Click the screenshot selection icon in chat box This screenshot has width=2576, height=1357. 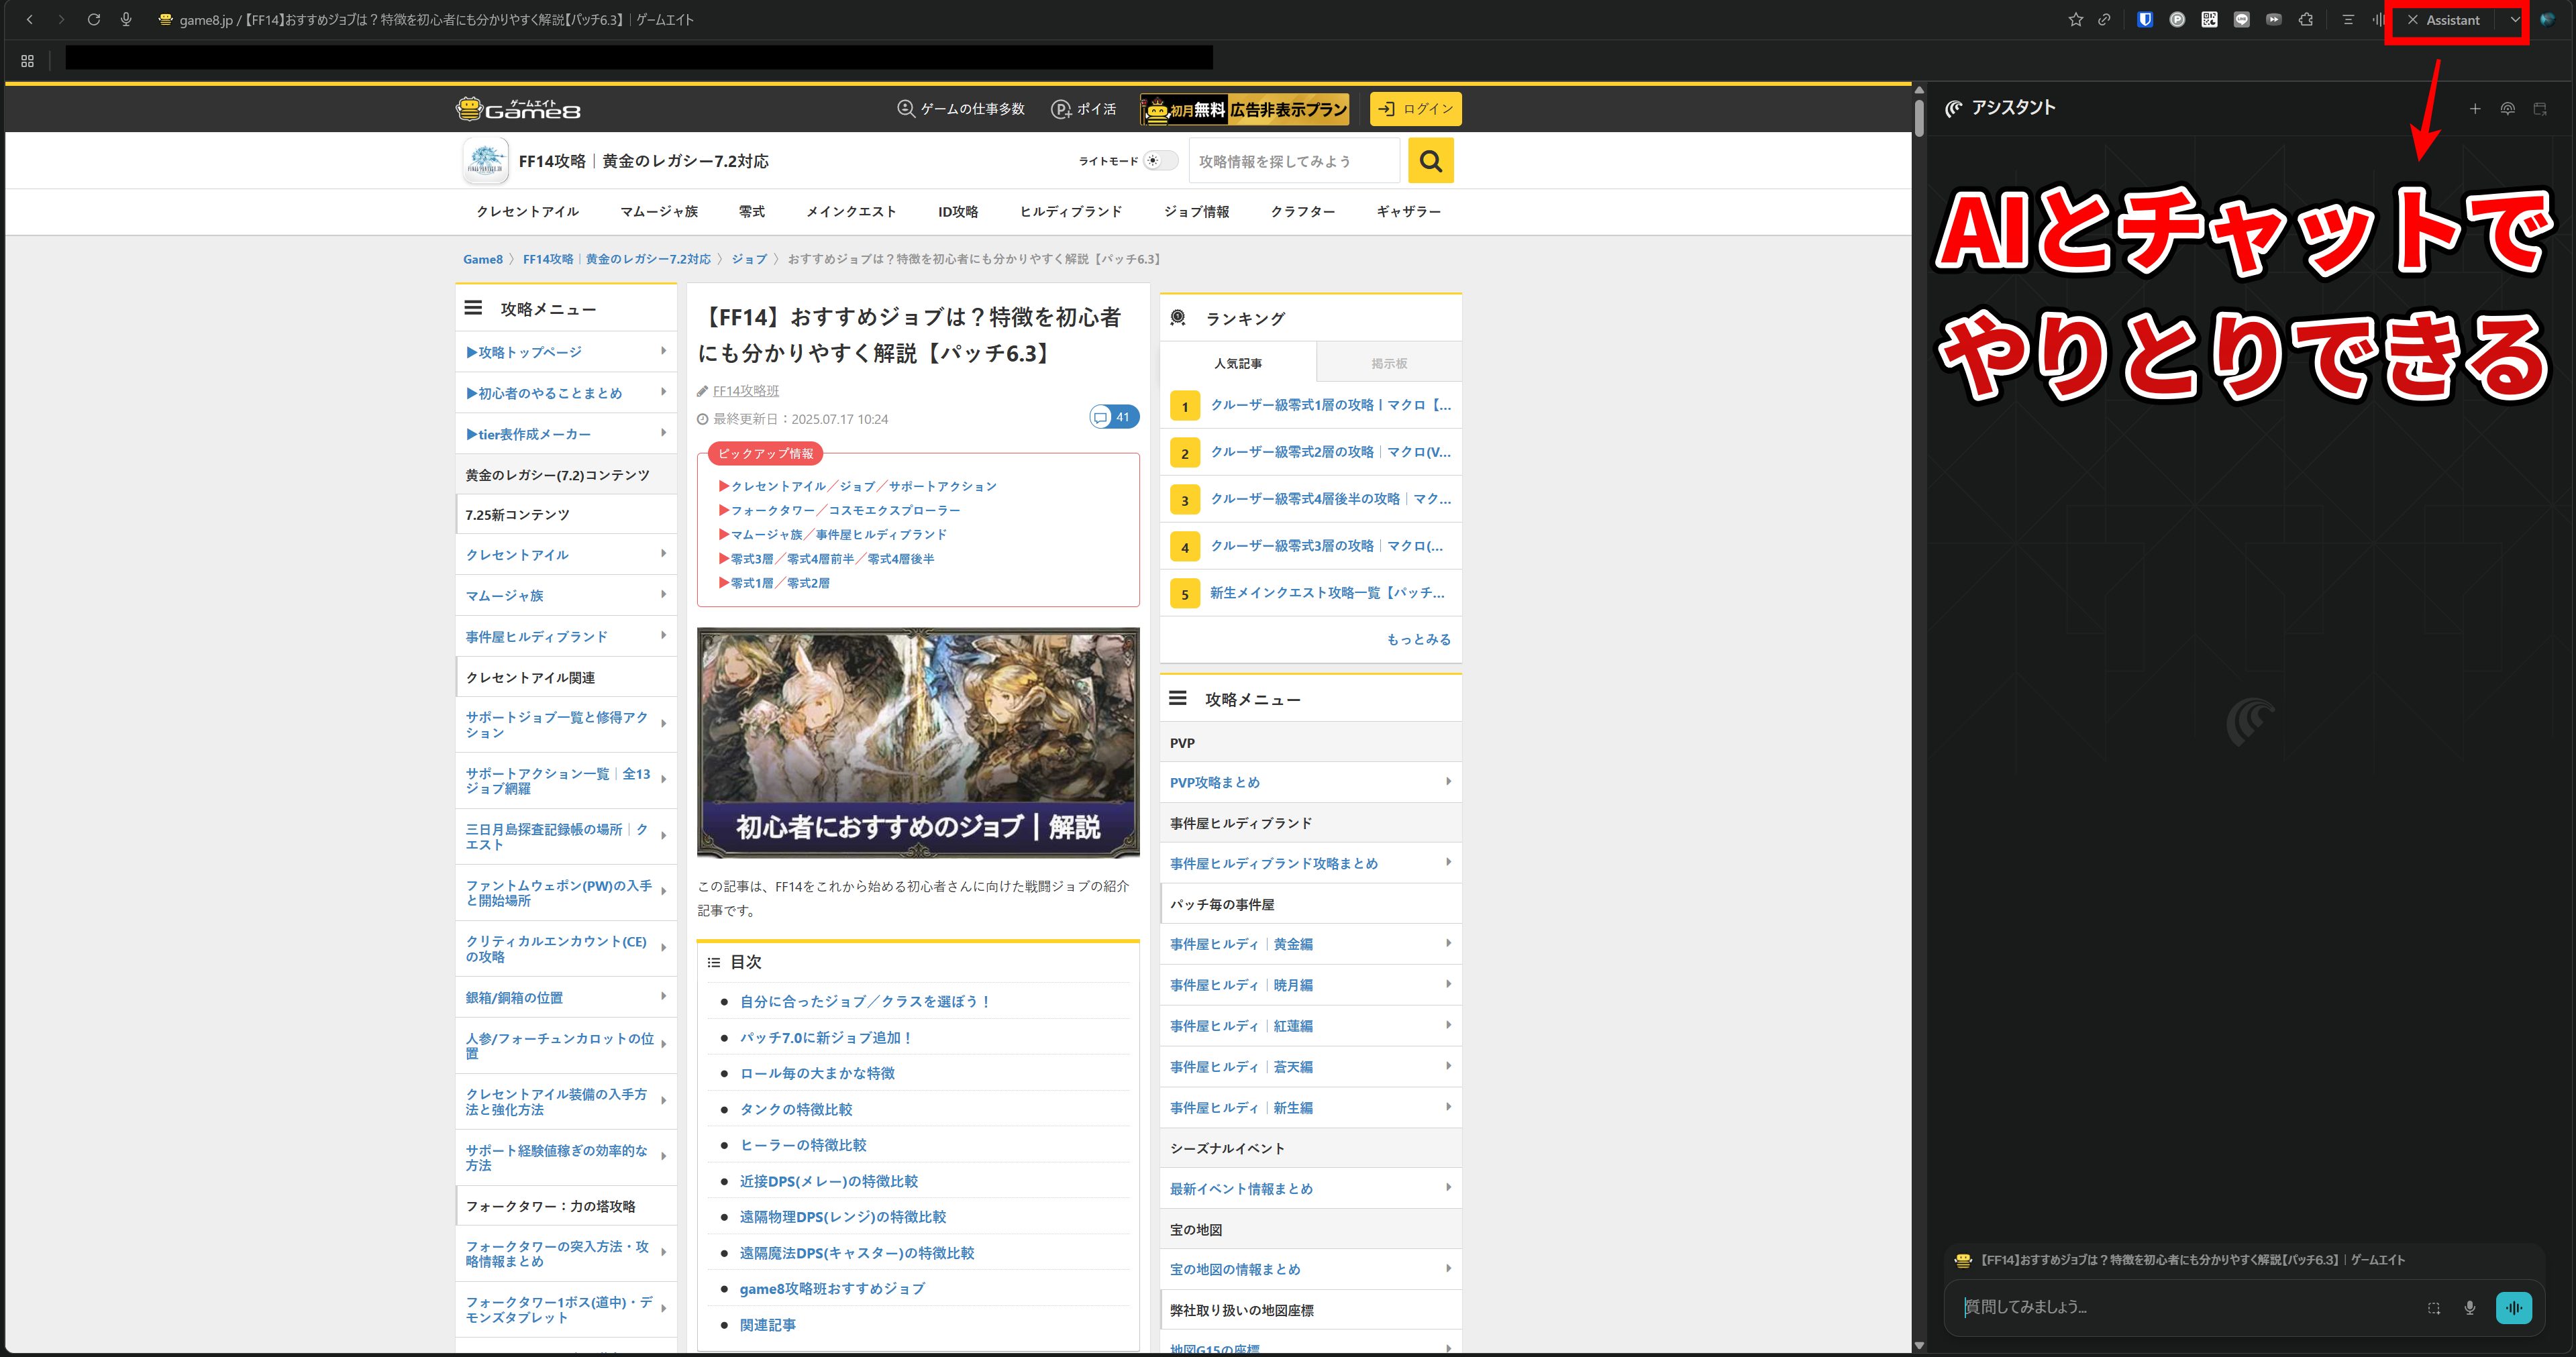2434,1307
